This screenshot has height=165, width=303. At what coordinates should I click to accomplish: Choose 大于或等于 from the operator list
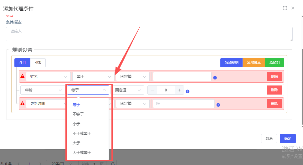[x=82, y=153]
